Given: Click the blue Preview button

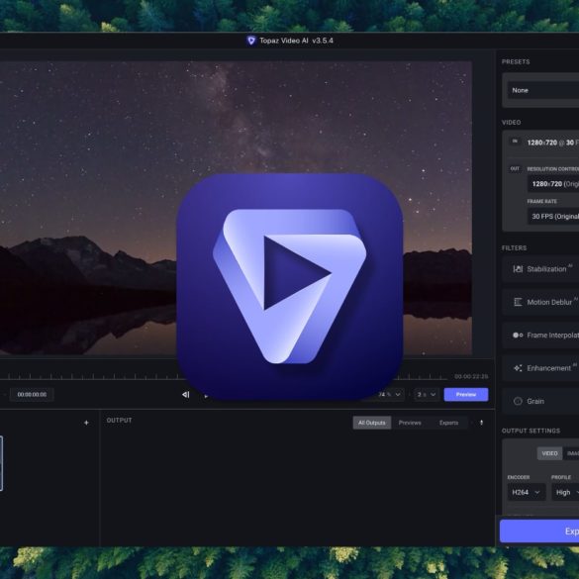Looking at the screenshot, I should point(465,394).
